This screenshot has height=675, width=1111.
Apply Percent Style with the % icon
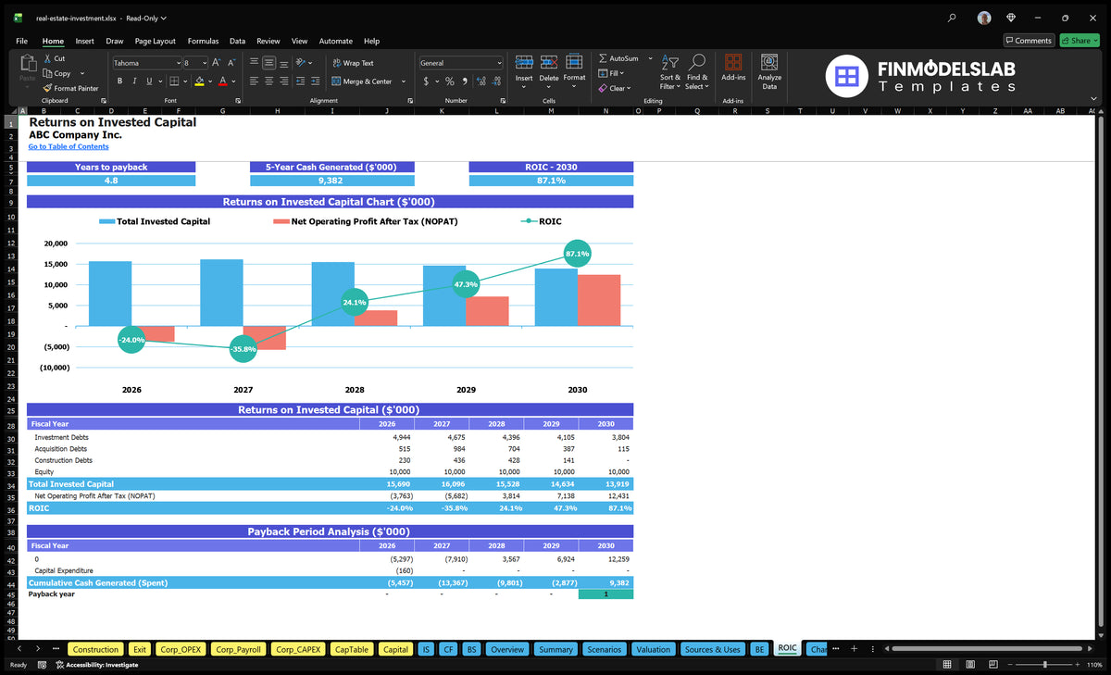(x=450, y=81)
